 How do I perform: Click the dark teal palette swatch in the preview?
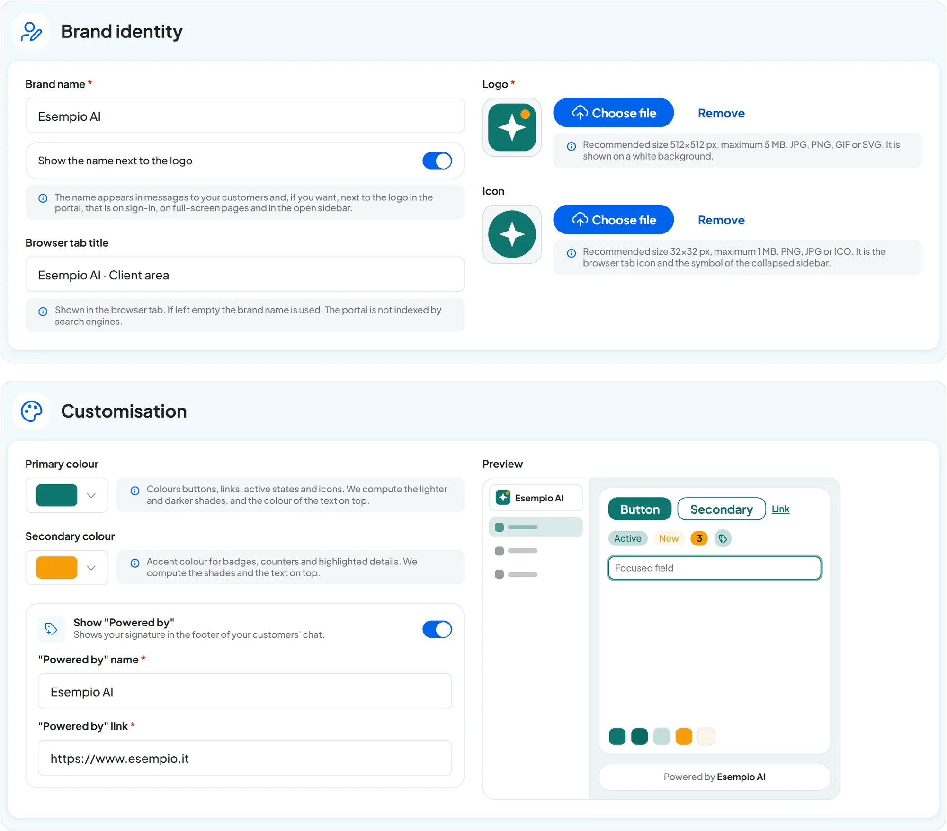click(639, 736)
